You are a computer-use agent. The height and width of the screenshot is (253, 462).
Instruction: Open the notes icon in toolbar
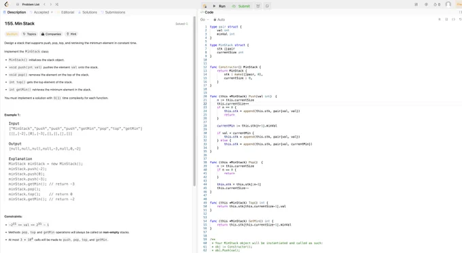pyautogui.click(x=267, y=6)
